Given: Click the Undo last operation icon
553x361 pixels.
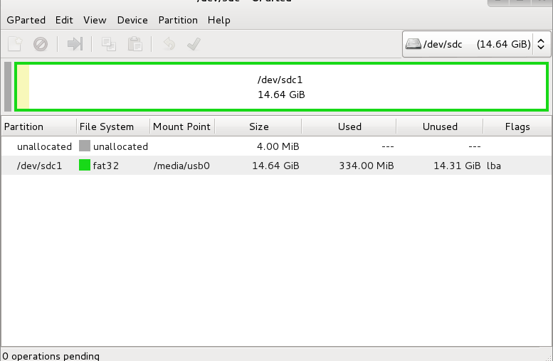Looking at the screenshot, I should (169, 44).
